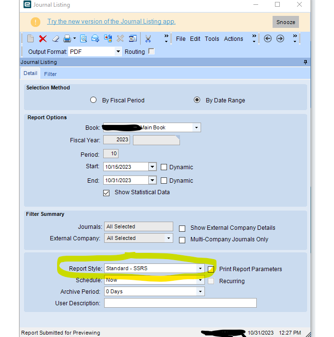
Task: Click the report style copy icon
Action: [108, 38]
